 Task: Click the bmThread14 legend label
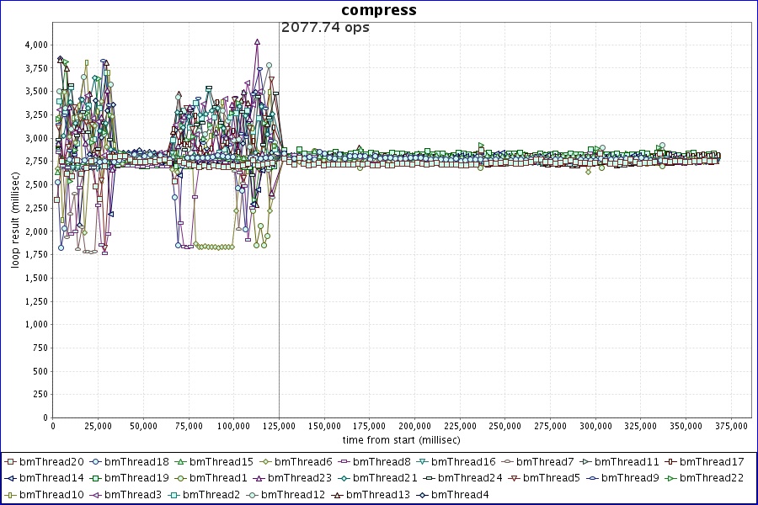click(51, 478)
